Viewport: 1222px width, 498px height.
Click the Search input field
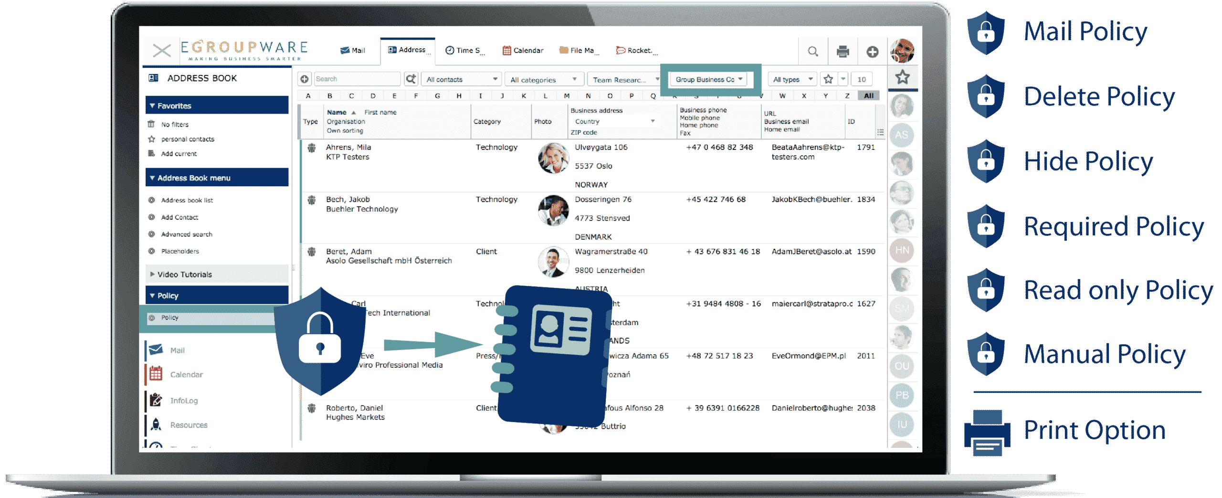tap(357, 79)
